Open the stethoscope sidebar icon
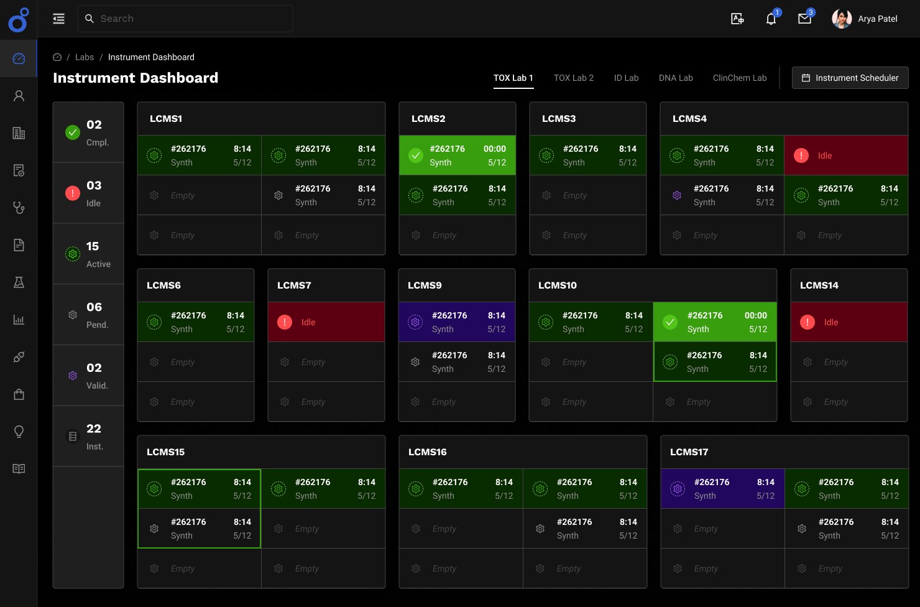This screenshot has height=607, width=920. [19, 208]
